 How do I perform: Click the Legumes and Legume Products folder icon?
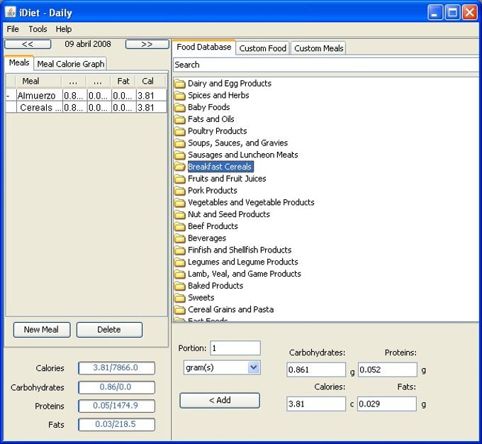180,262
